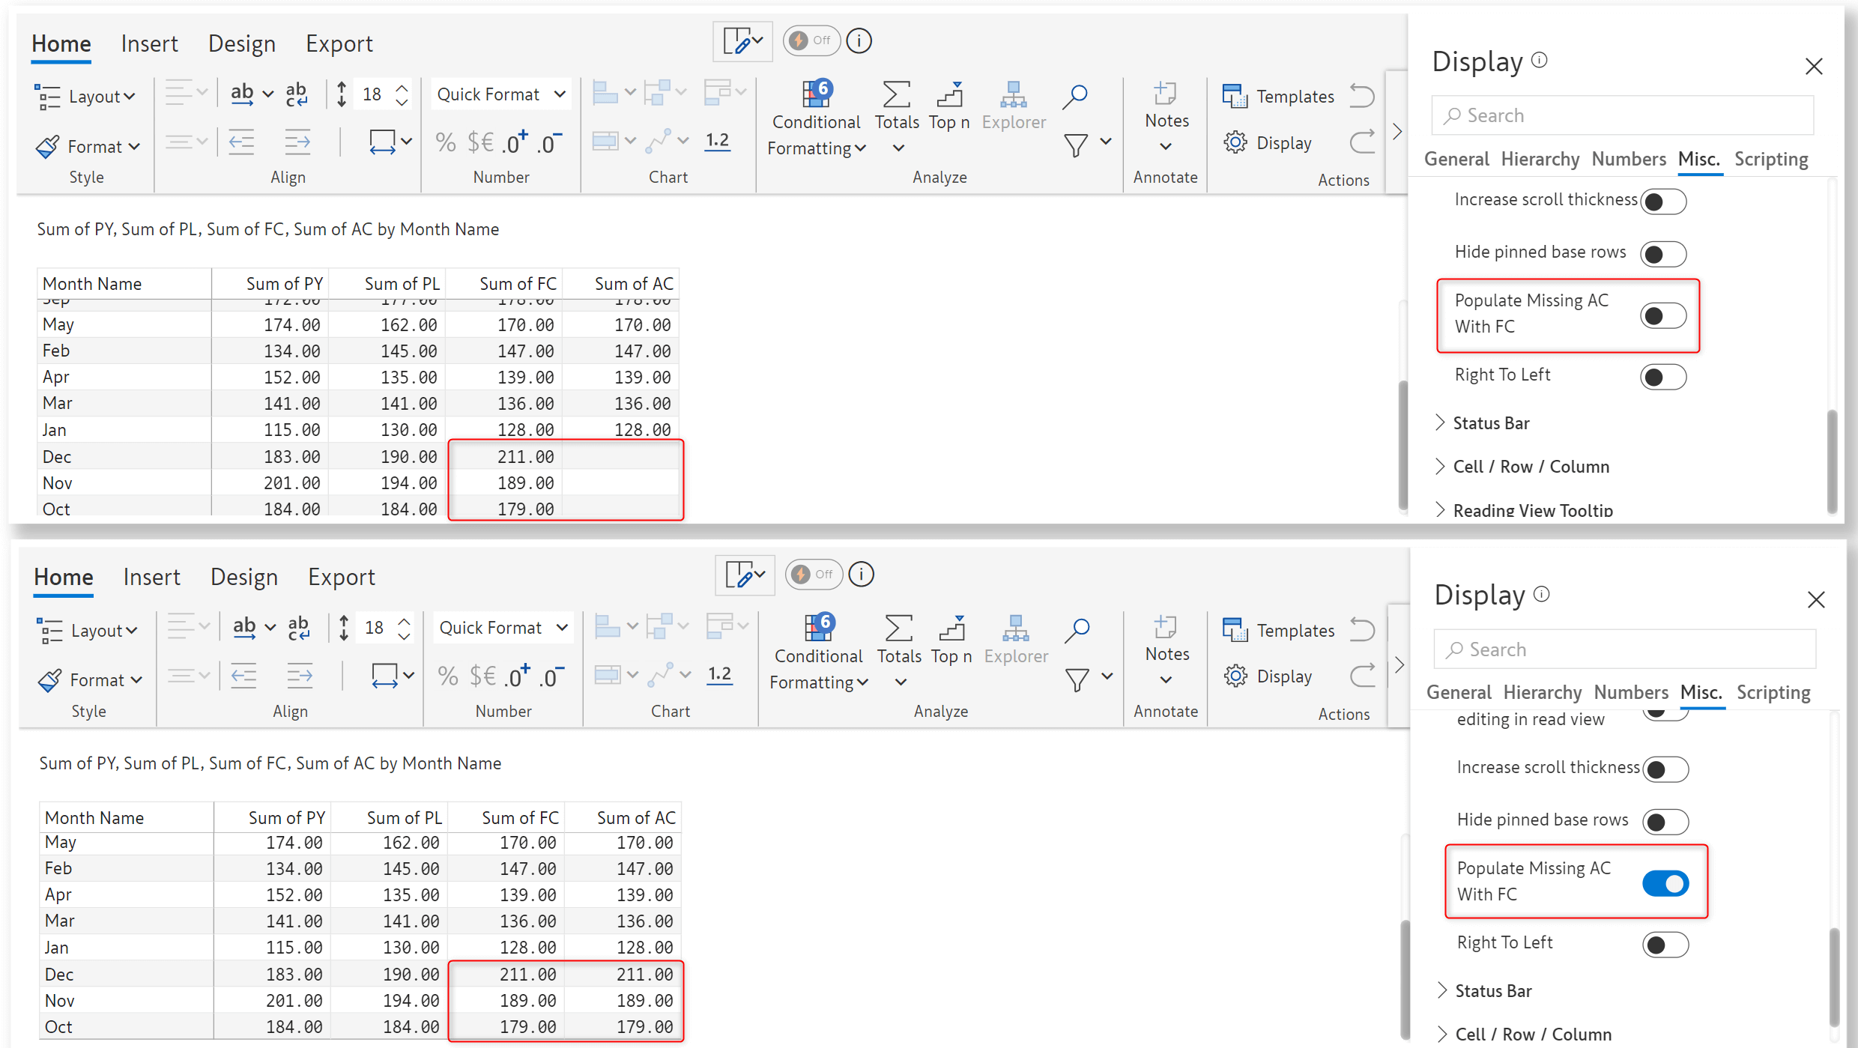Click Display gear in bottom ribbon
Image resolution: width=1858 pixels, height=1048 pixels.
(1235, 676)
